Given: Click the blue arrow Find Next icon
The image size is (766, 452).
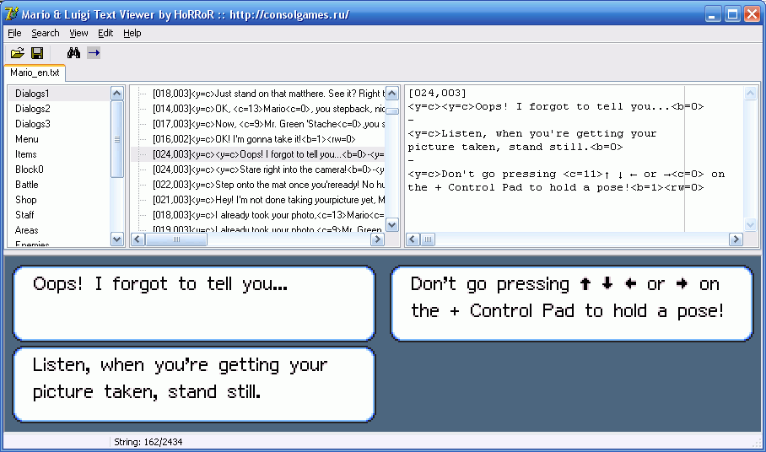Looking at the screenshot, I should tap(94, 53).
